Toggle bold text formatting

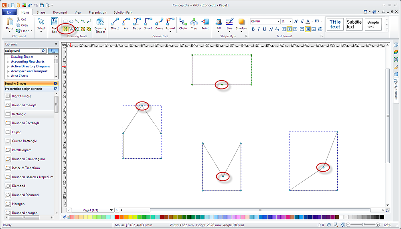click(x=253, y=29)
